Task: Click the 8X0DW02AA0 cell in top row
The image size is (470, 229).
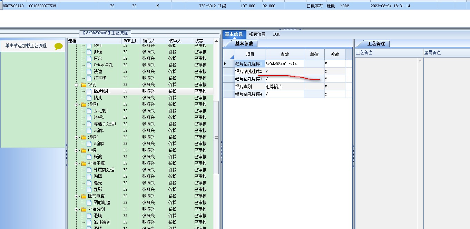Action: (13, 6)
